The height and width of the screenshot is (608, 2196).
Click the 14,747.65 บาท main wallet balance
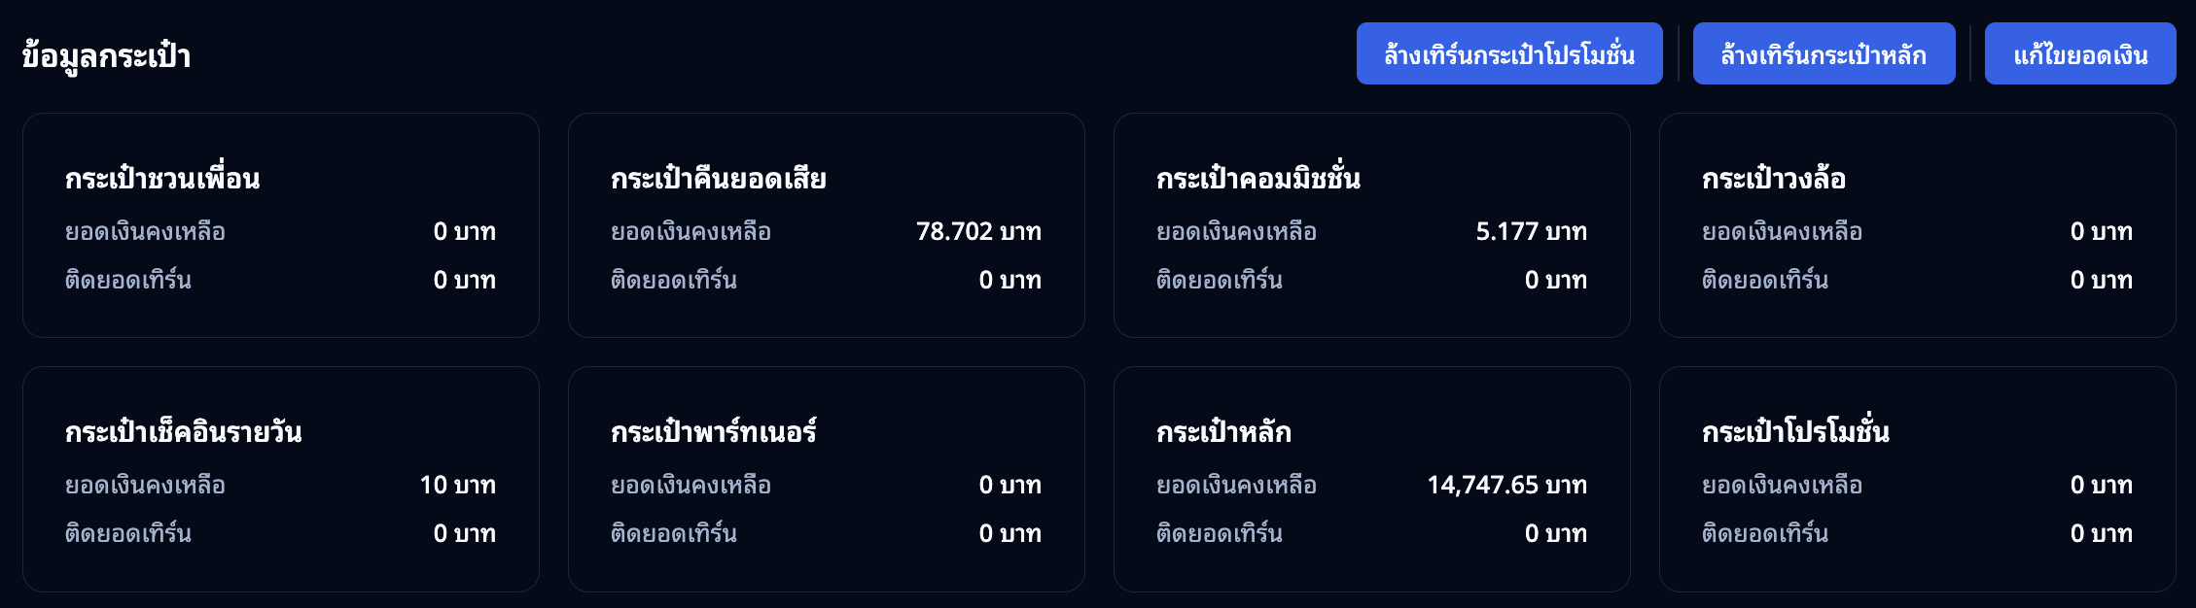(x=1506, y=485)
